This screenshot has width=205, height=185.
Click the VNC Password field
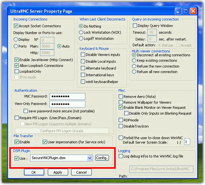point(67,96)
